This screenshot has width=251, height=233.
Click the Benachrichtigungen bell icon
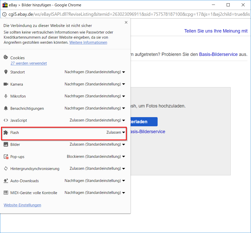[6, 108]
